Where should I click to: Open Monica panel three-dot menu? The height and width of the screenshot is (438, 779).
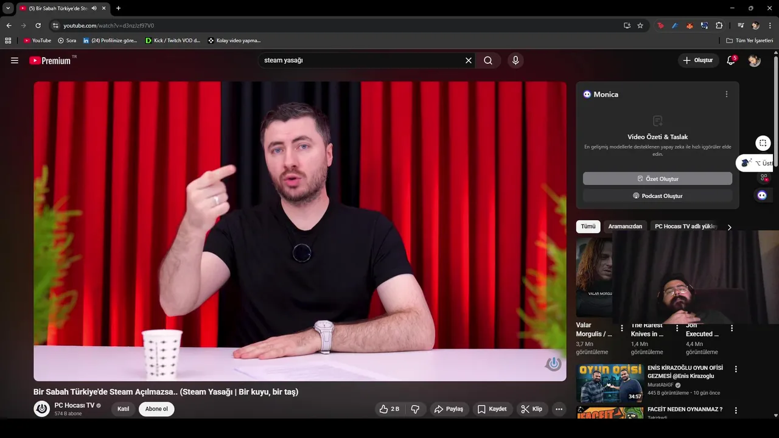(x=726, y=94)
